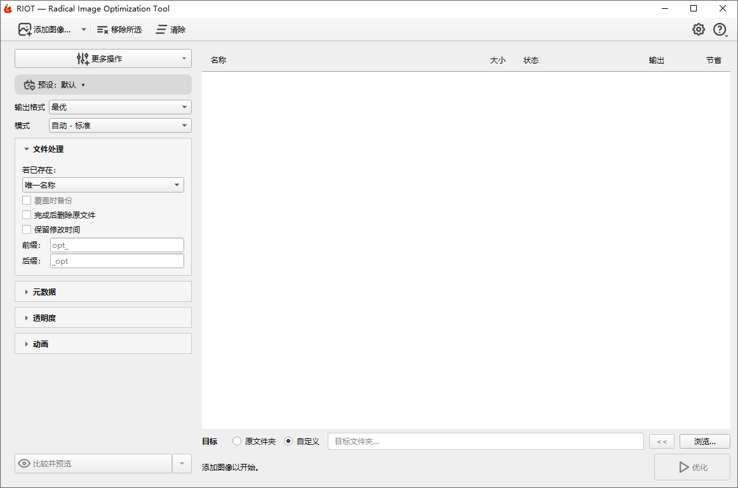Click the Add Images (添加图像) icon
This screenshot has width=738, height=488.
click(25, 30)
